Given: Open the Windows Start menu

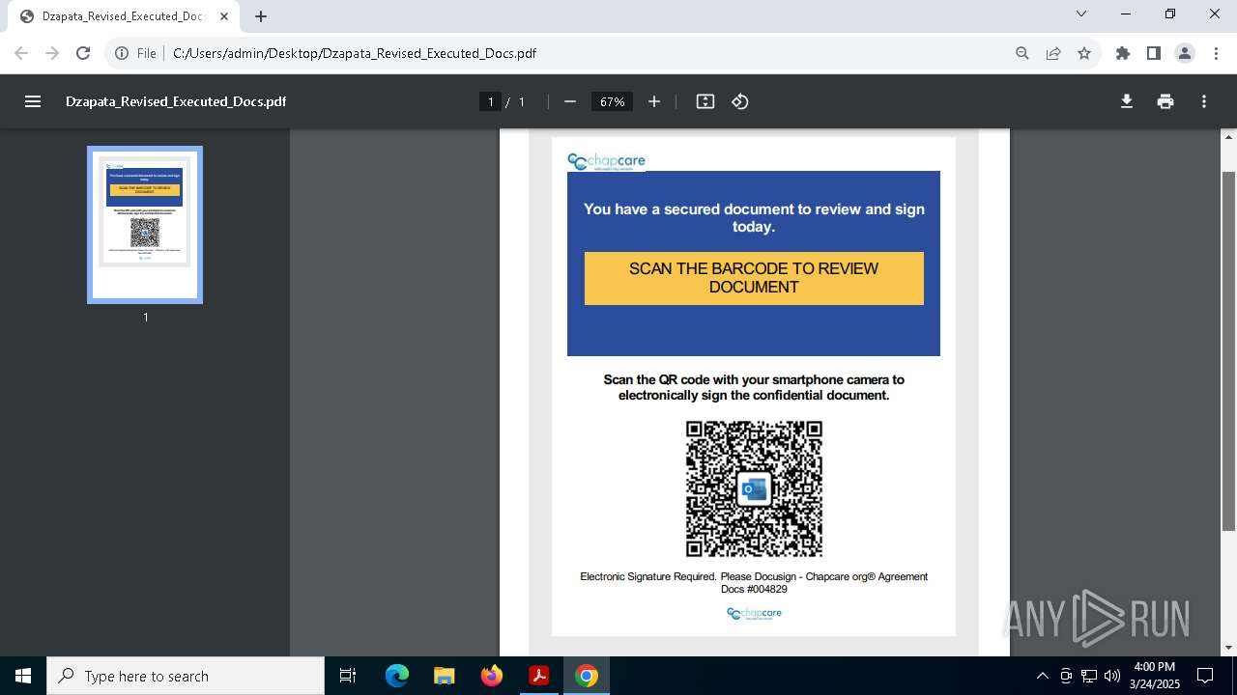Looking at the screenshot, I should (x=23, y=676).
